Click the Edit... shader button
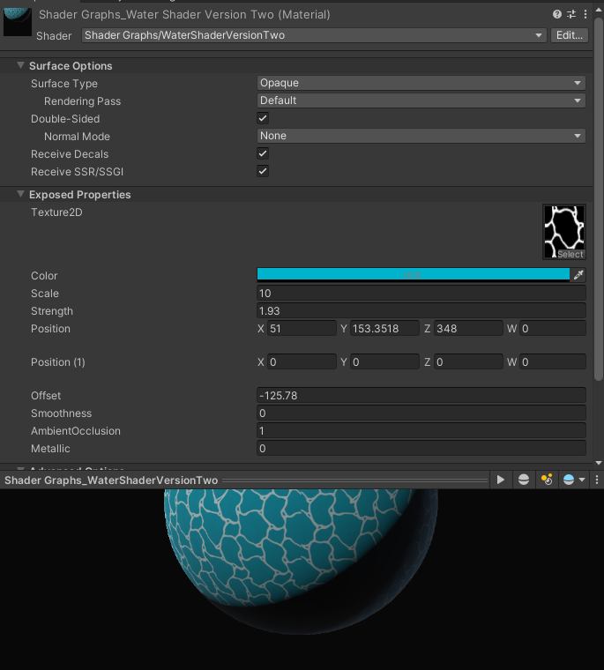This screenshot has width=604, height=670. pos(570,35)
